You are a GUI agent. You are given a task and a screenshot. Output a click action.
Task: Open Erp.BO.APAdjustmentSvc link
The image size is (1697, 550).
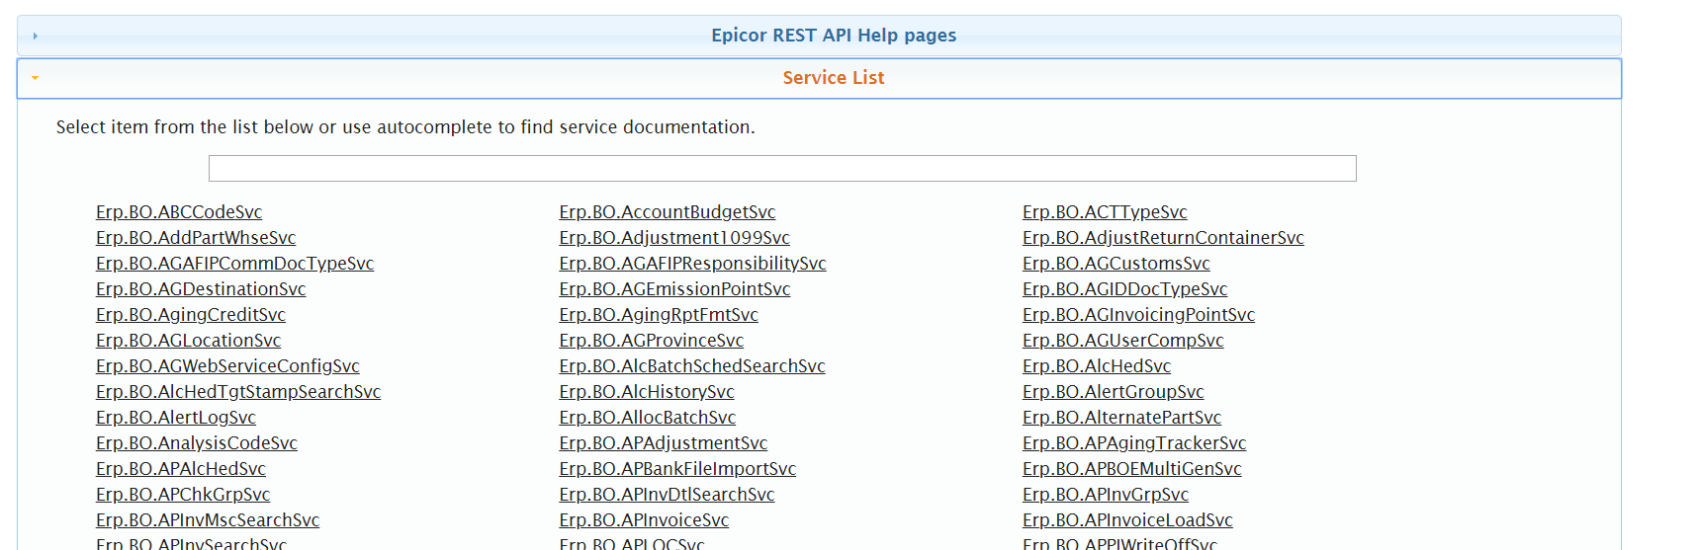click(664, 443)
